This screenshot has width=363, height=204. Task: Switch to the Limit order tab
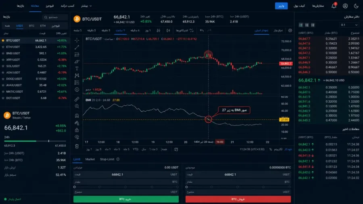(x=77, y=159)
